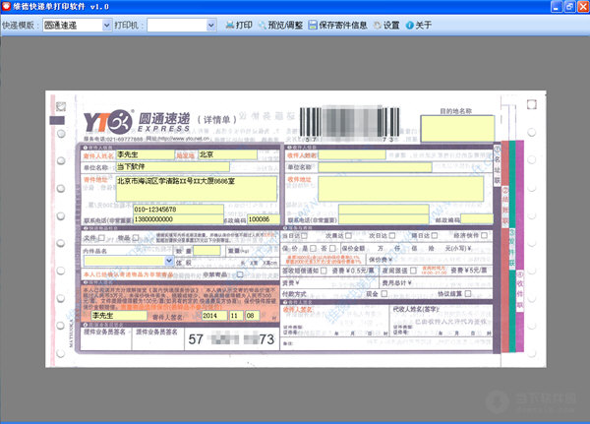This screenshot has height=424, width=590.
Task: Click the recipient 单位名称 company field
Action: click(x=375, y=167)
